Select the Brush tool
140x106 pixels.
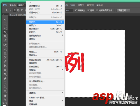pyautogui.click(x=5, y=49)
